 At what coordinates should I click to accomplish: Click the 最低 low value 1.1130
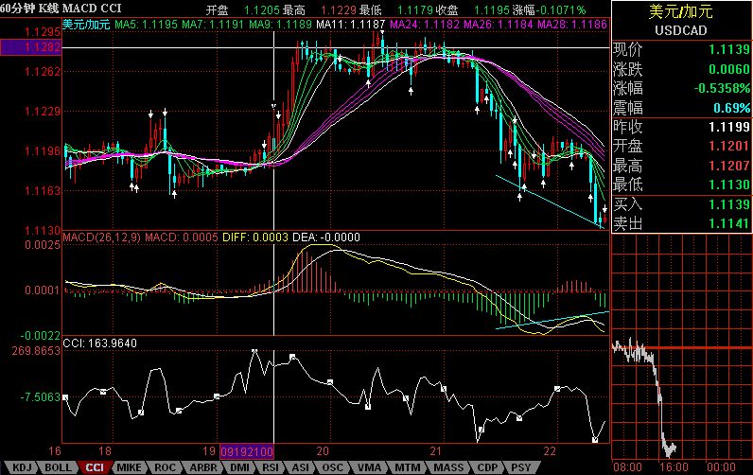[x=729, y=185]
